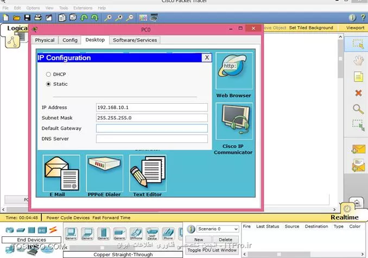The height and width of the screenshot is (258, 368).
Task: Choose the Select tool in right sidebar
Action: 358,44
